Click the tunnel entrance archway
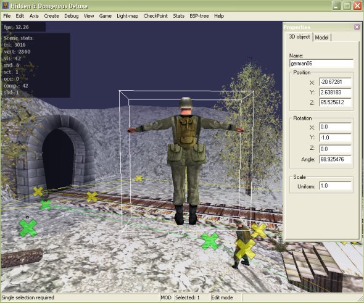Image resolution: width=364 pixels, height=303 pixels. 58,158
